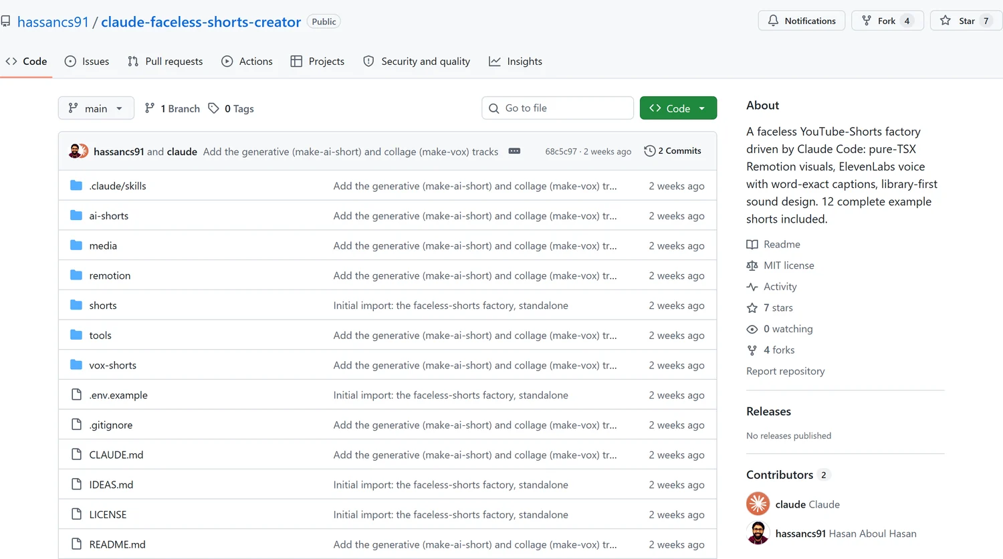The image size is (1003, 559).
Task: Open the Issues tab
Action: (x=87, y=61)
